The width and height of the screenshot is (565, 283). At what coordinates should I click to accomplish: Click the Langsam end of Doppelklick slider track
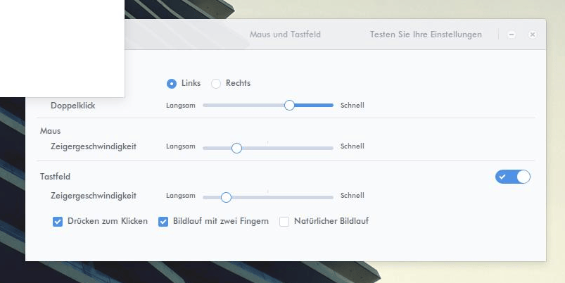[205, 105]
